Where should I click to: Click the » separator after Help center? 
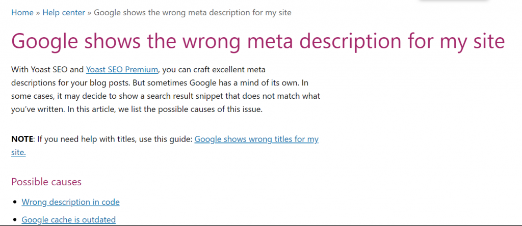coord(89,13)
